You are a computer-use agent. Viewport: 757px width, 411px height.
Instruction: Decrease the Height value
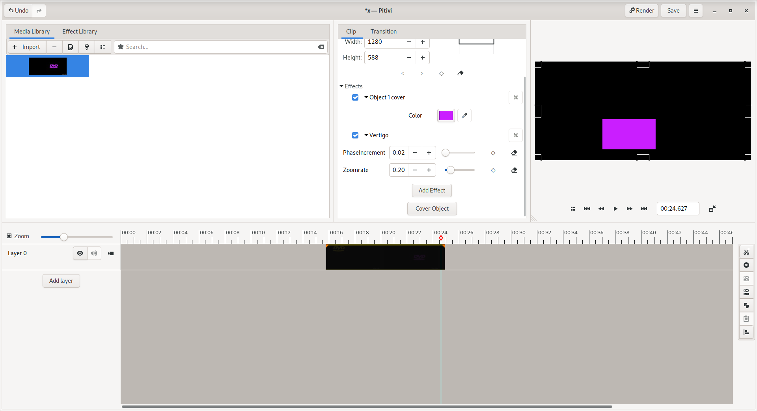pos(409,58)
